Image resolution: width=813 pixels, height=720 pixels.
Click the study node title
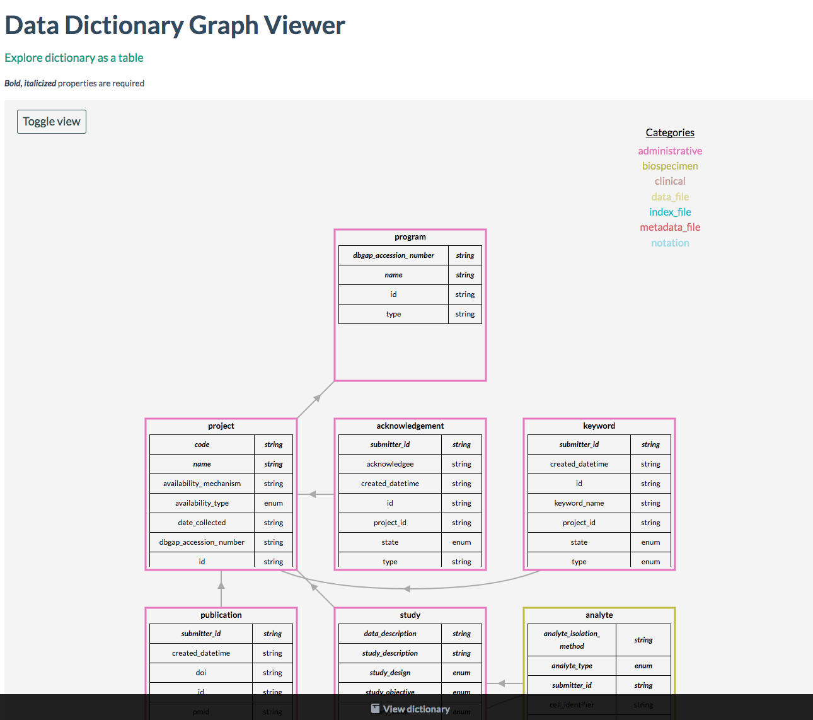(x=410, y=615)
